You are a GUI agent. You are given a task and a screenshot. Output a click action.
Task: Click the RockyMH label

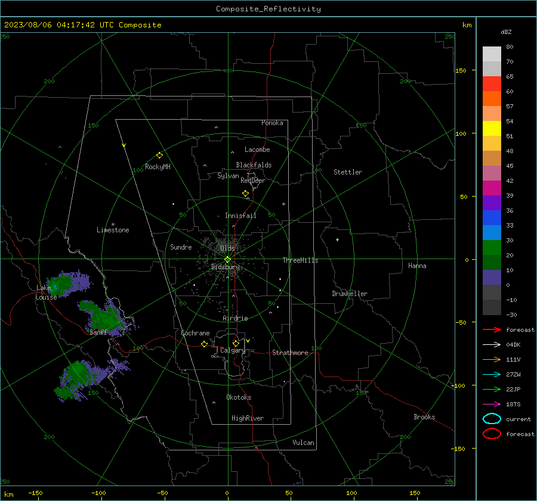(x=158, y=167)
